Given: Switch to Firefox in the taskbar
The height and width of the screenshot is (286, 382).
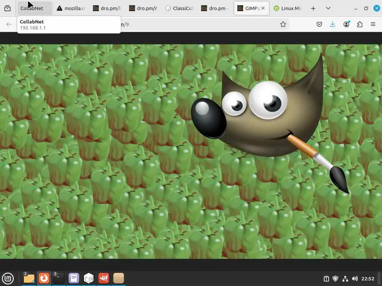Looking at the screenshot, I should 44,279.
